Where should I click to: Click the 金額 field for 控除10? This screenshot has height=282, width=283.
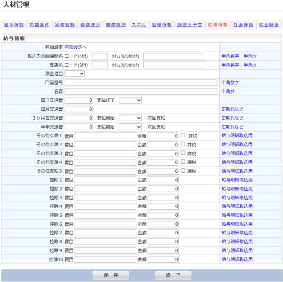[x=163, y=259]
